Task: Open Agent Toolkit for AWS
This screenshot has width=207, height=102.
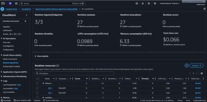Action: (22, 100)
